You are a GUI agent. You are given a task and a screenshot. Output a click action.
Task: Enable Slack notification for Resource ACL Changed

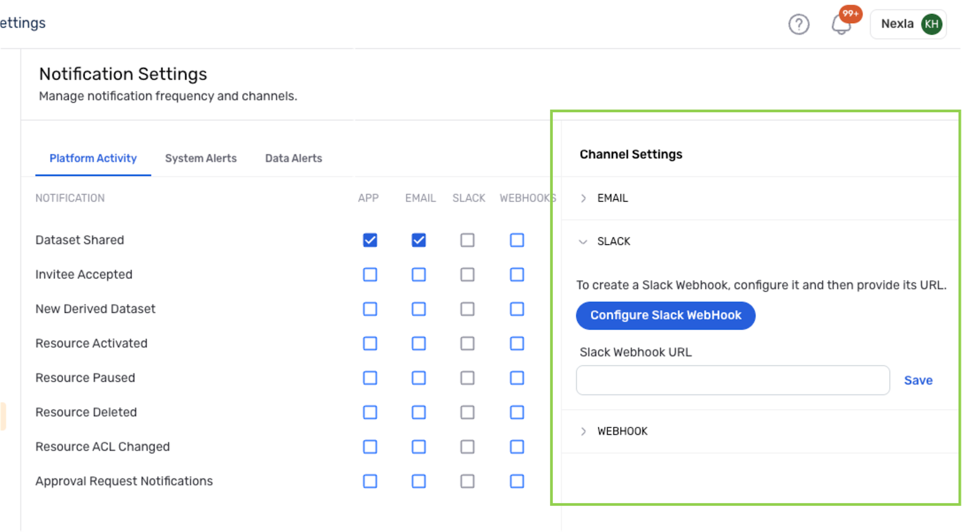[467, 447]
